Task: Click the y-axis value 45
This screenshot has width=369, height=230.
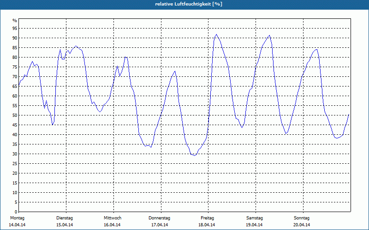Action: [15, 125]
